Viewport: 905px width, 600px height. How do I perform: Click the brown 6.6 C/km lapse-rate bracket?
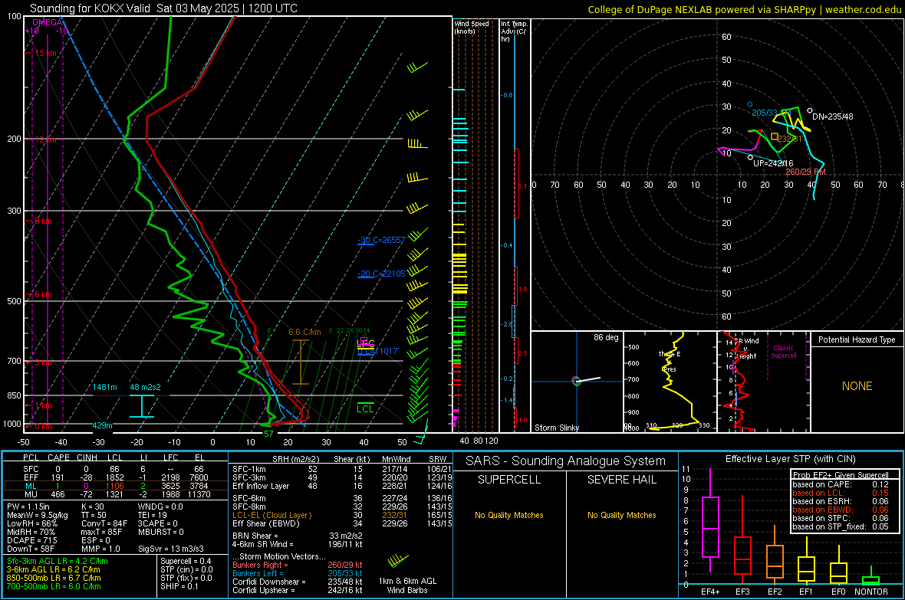300,362
